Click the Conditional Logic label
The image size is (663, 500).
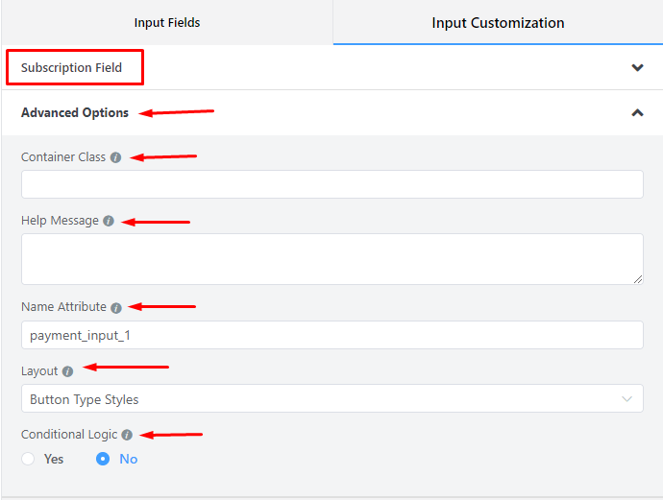69,435
